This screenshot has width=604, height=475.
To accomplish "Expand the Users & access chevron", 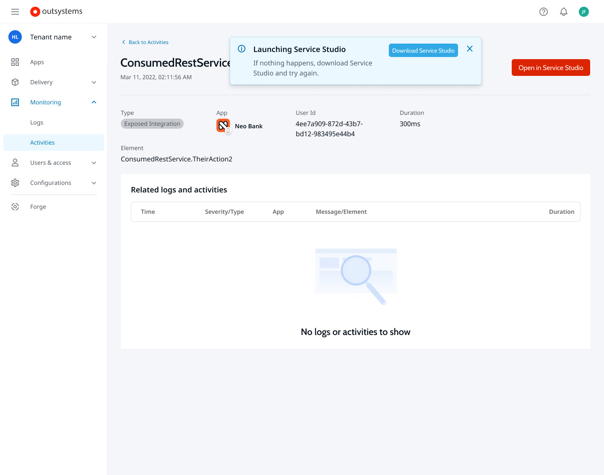I will click(94, 163).
